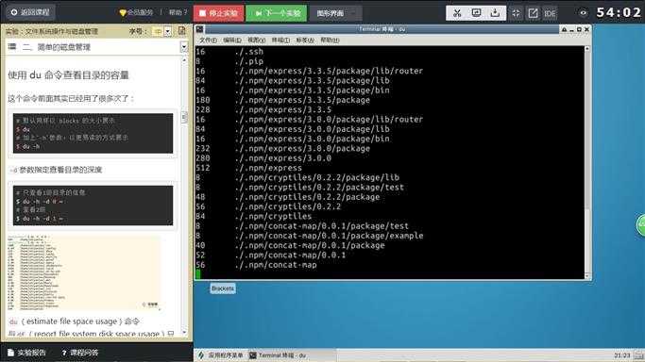Open the edit note pencil icon
Viewport: 645px width, 362px height.
(x=533, y=13)
